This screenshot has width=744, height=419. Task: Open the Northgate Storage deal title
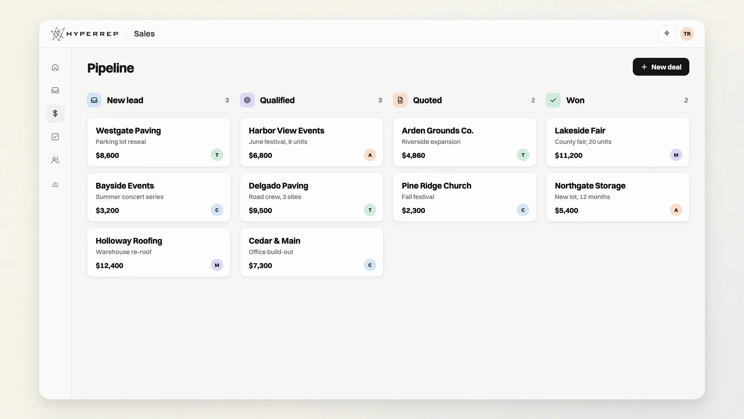590,186
